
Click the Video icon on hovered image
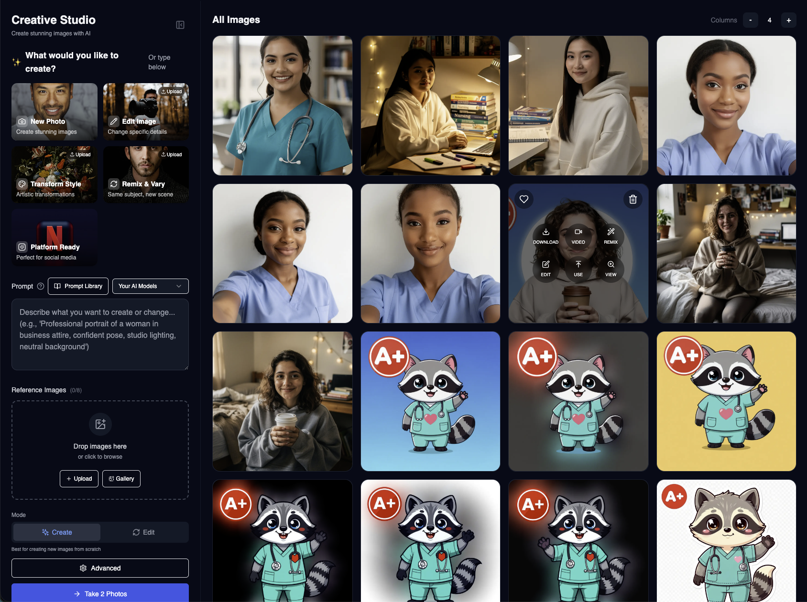tap(578, 236)
